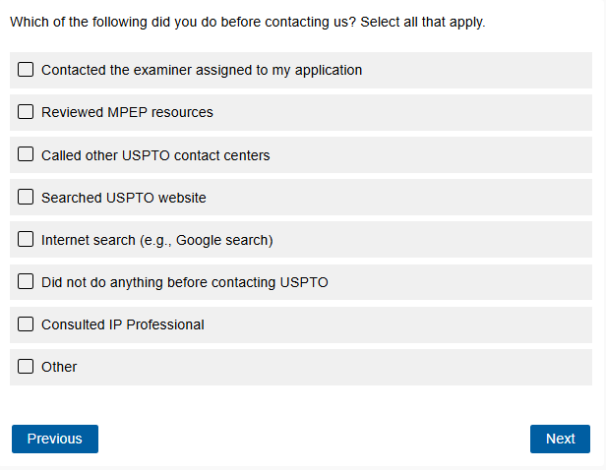Screen dimensions: 606x470
Task: Click the 'Searched USPTO website' label text
Action: pyautogui.click(x=124, y=198)
